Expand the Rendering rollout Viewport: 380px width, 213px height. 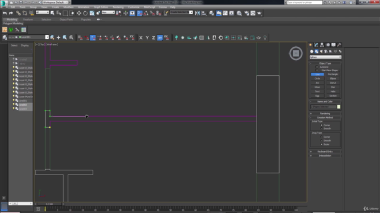(325, 114)
